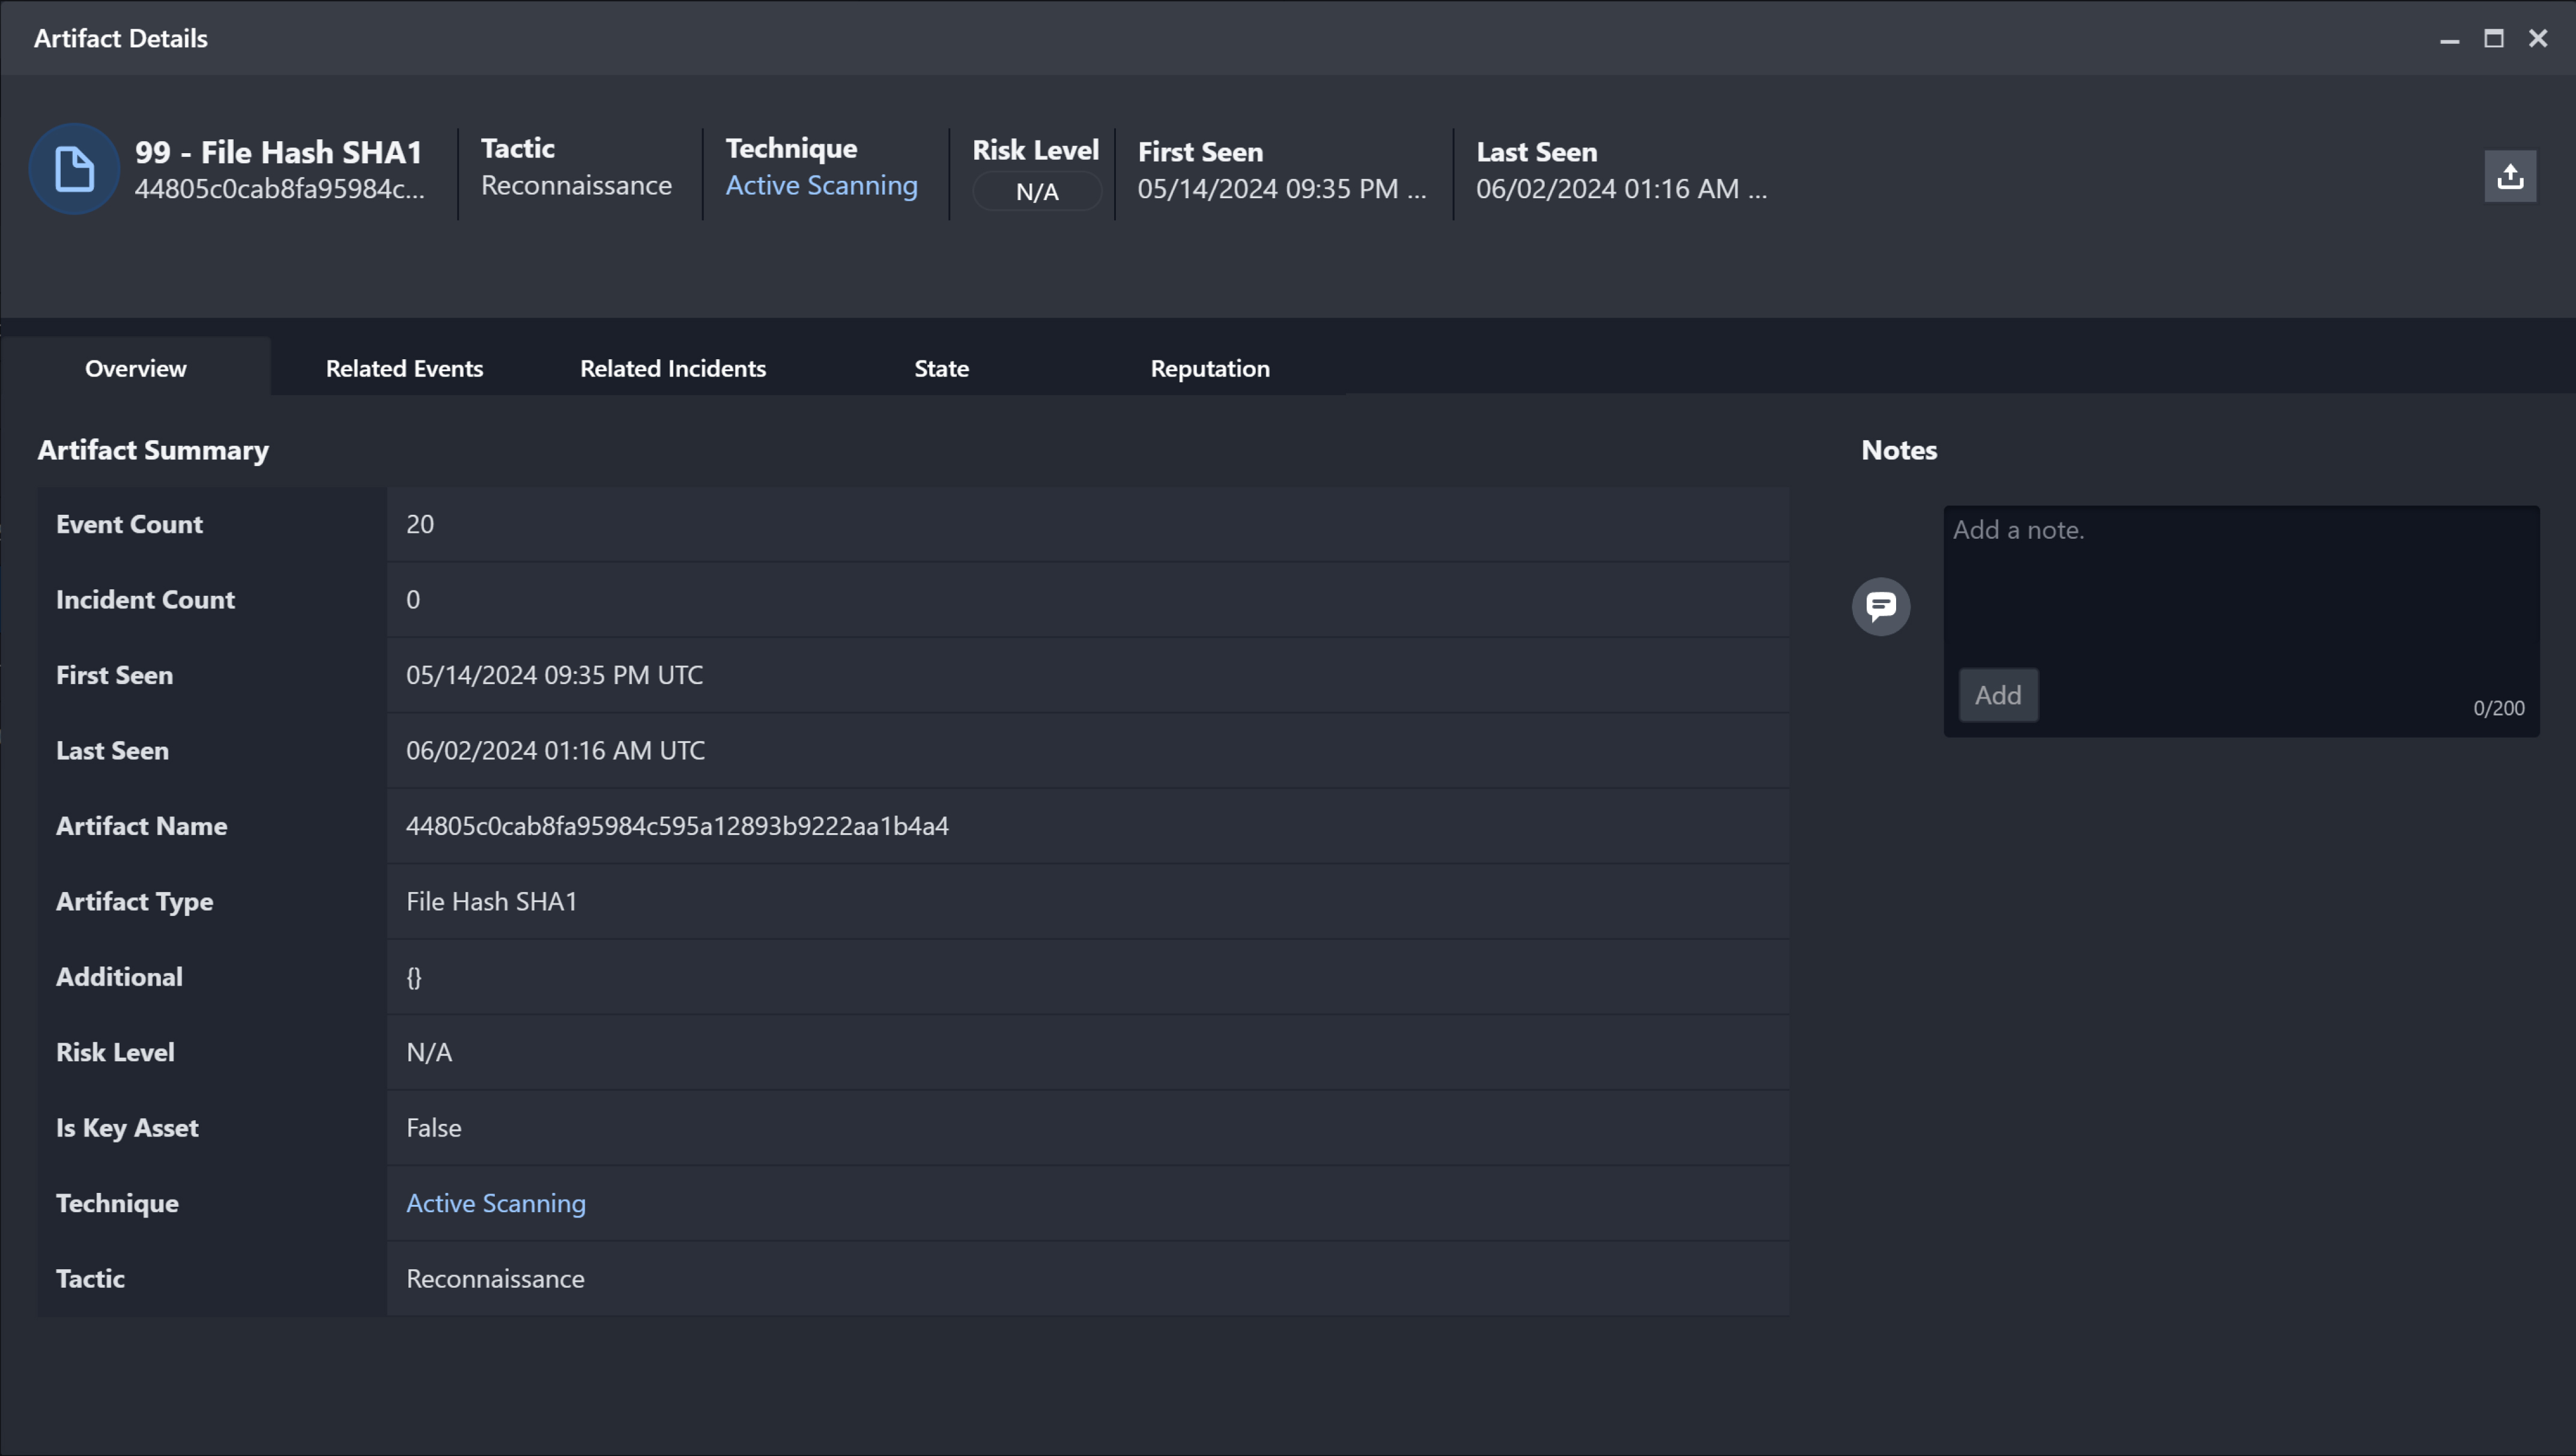Switch to the Related Events tab
Image resolution: width=2576 pixels, height=1456 pixels.
404,367
